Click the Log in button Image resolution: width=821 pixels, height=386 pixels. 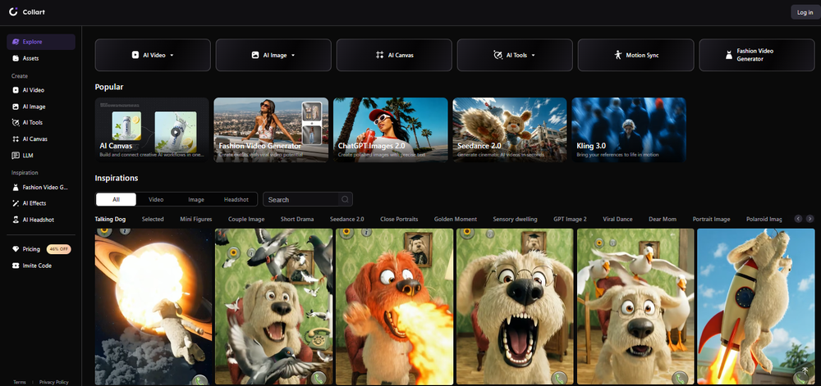point(805,12)
